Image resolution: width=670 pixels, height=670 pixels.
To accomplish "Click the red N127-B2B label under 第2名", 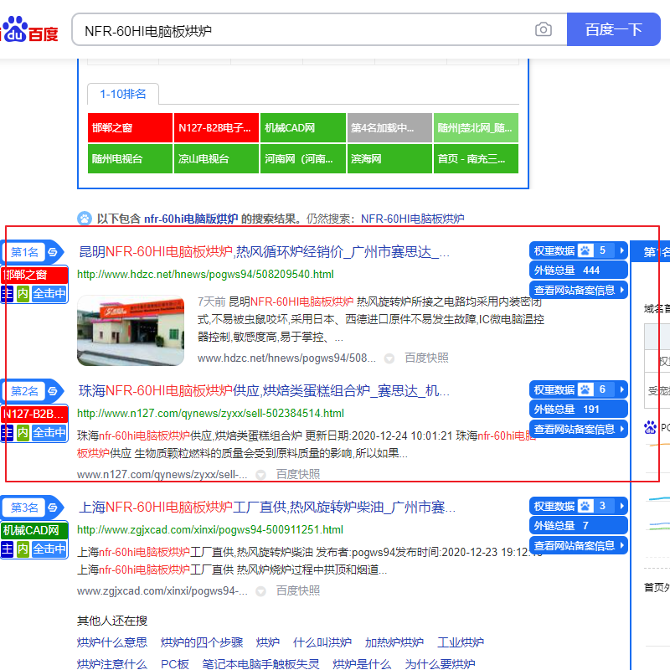I will point(34,414).
